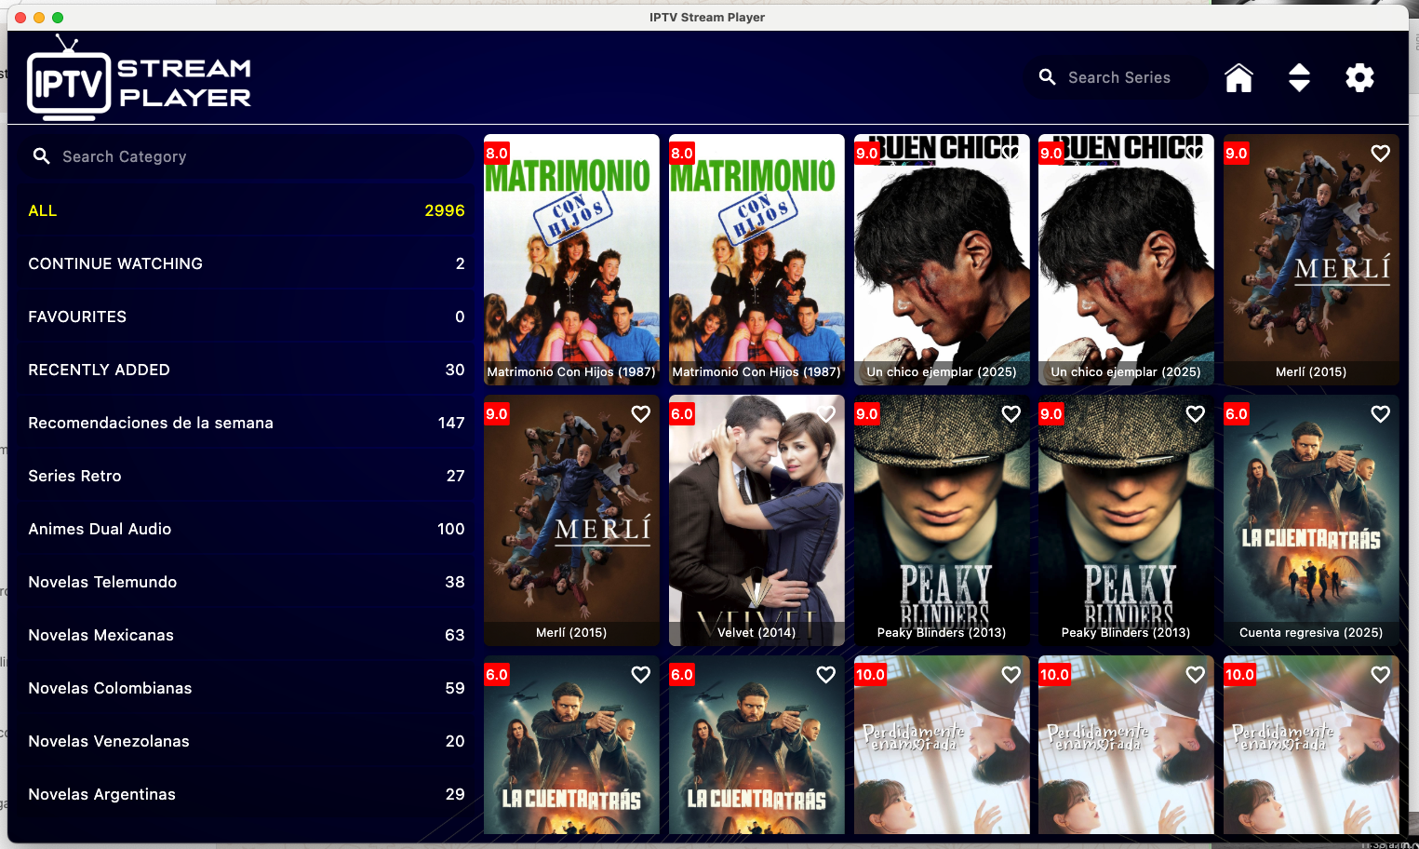Toggle heart on Cuenta regresiva (2025) poster
This screenshot has width=1419, height=849.
(1380, 413)
